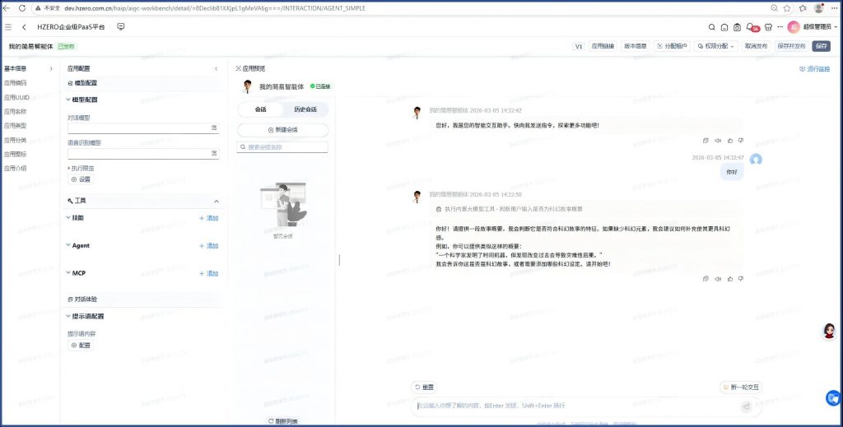Viewport: 843px width, 427px height.
Task: Expand the 基本信息 sidebar arrow
Action: (x=51, y=68)
